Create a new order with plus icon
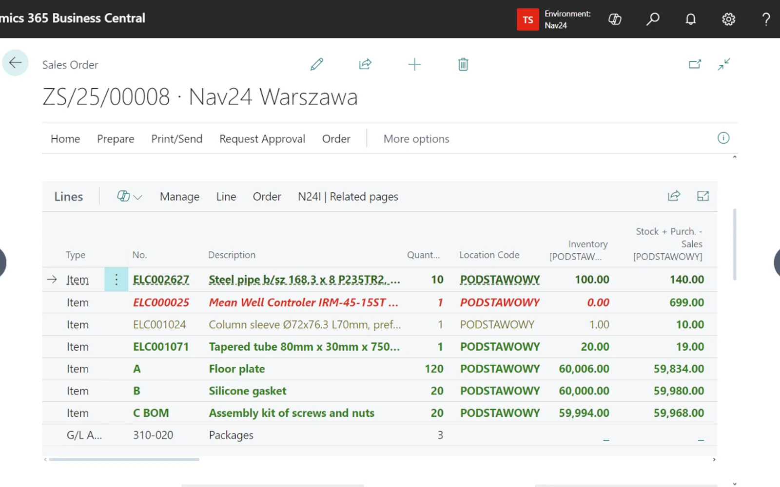Screen dimensions: 780x487 [414, 64]
